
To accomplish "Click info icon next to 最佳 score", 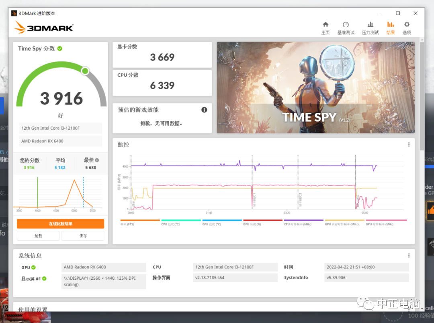I will 97,160.
